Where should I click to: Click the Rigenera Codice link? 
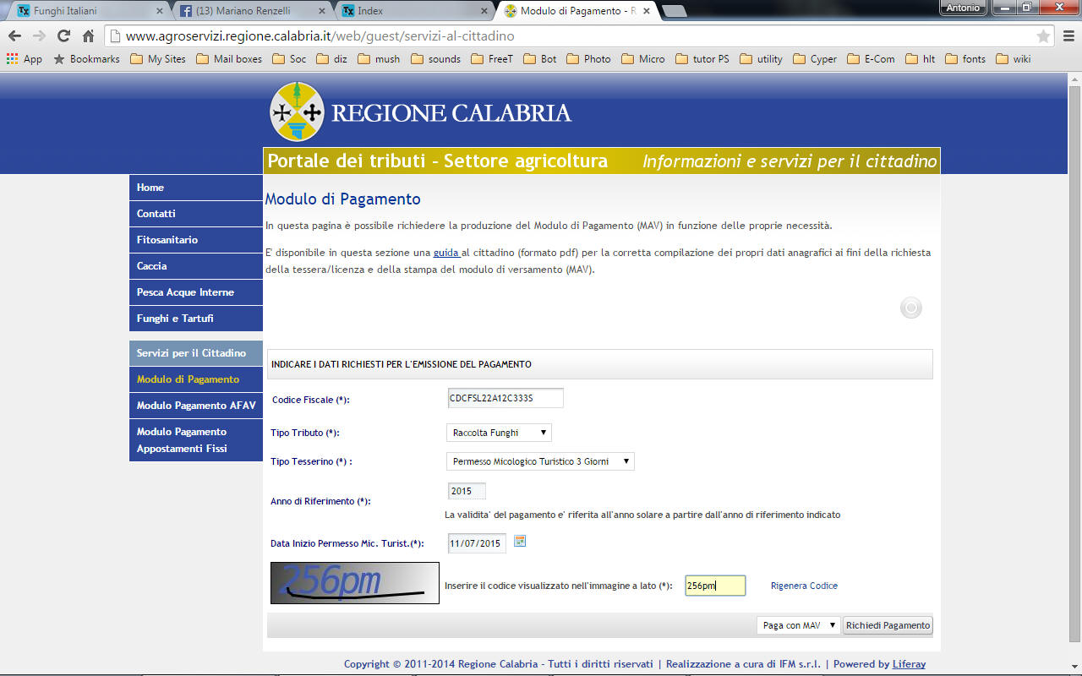click(804, 586)
